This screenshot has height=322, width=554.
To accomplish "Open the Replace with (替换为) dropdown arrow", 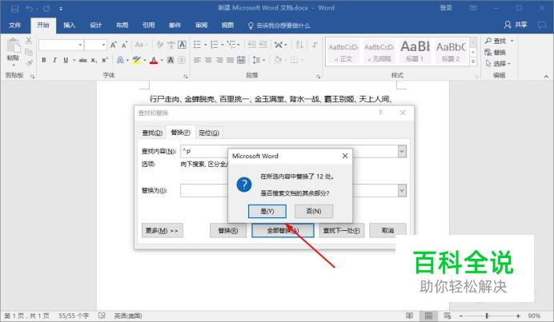I will pyautogui.click(x=402, y=190).
